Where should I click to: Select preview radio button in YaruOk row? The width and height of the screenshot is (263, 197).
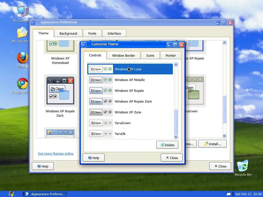(x=110, y=134)
